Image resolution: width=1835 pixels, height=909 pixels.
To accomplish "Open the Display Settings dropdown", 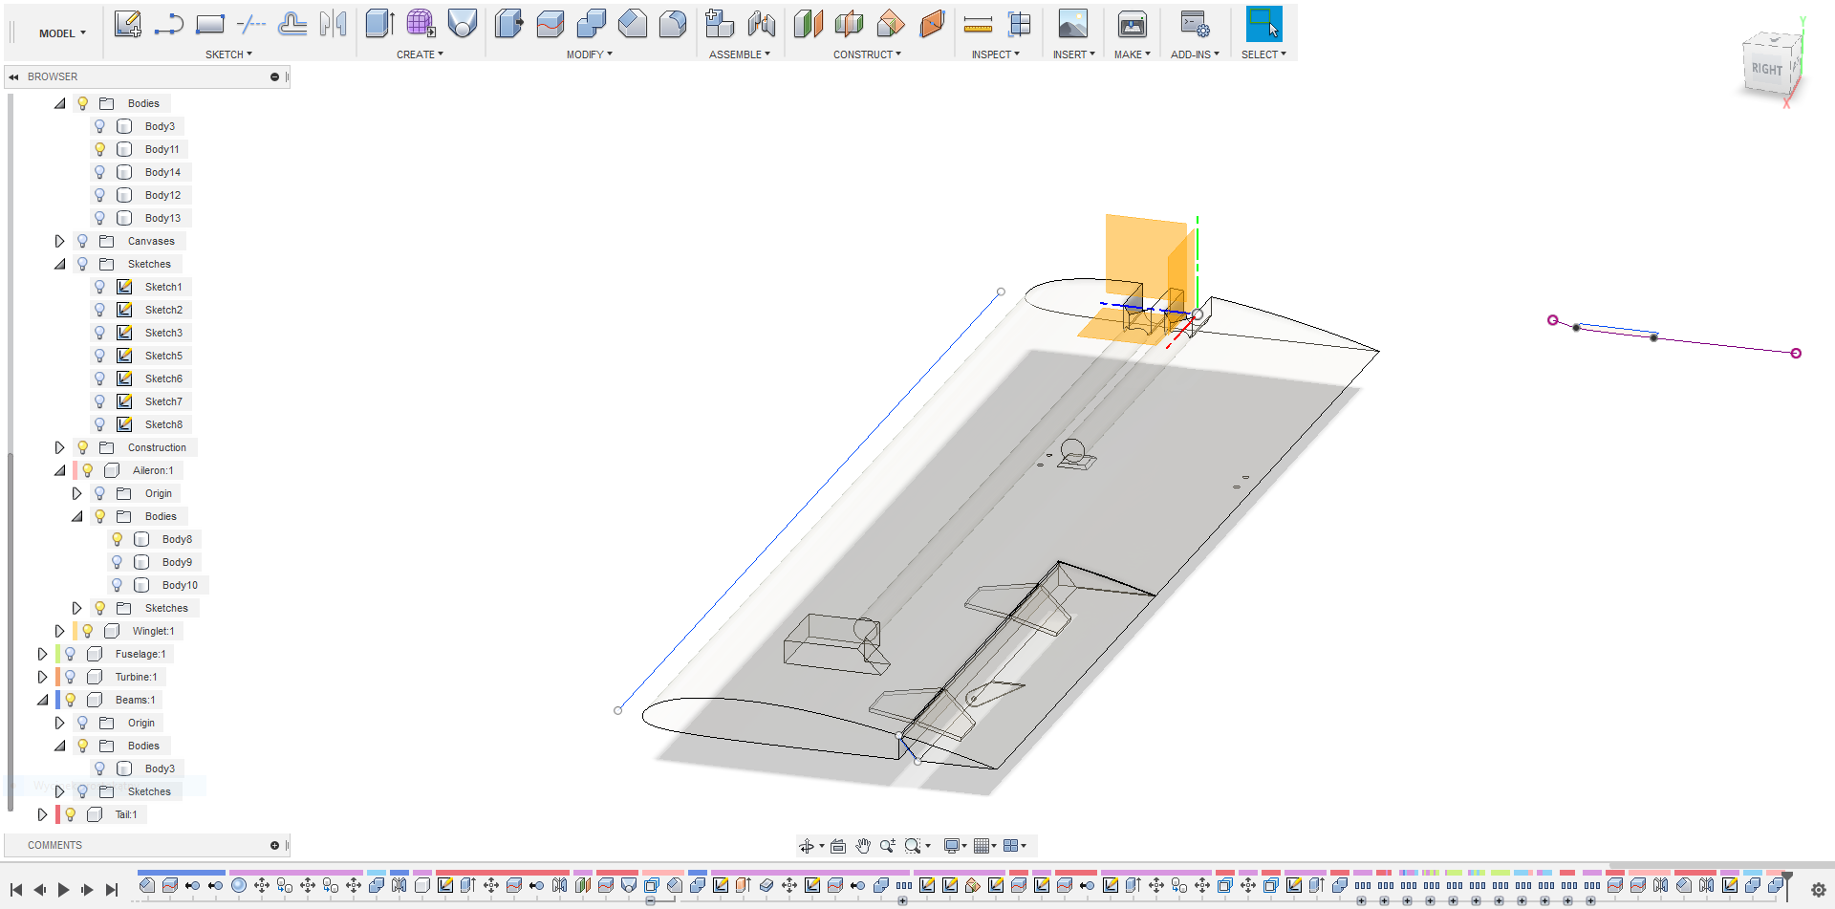I will point(955,846).
